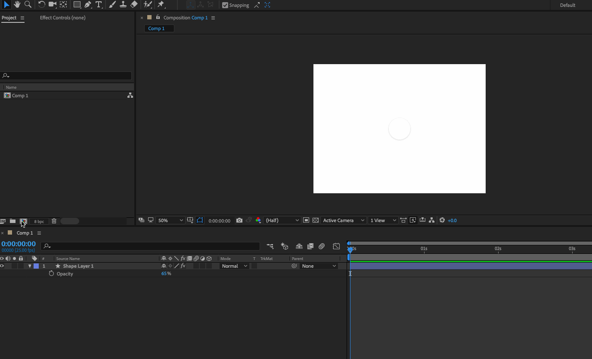Switch to the Effect Controls tab

click(63, 18)
